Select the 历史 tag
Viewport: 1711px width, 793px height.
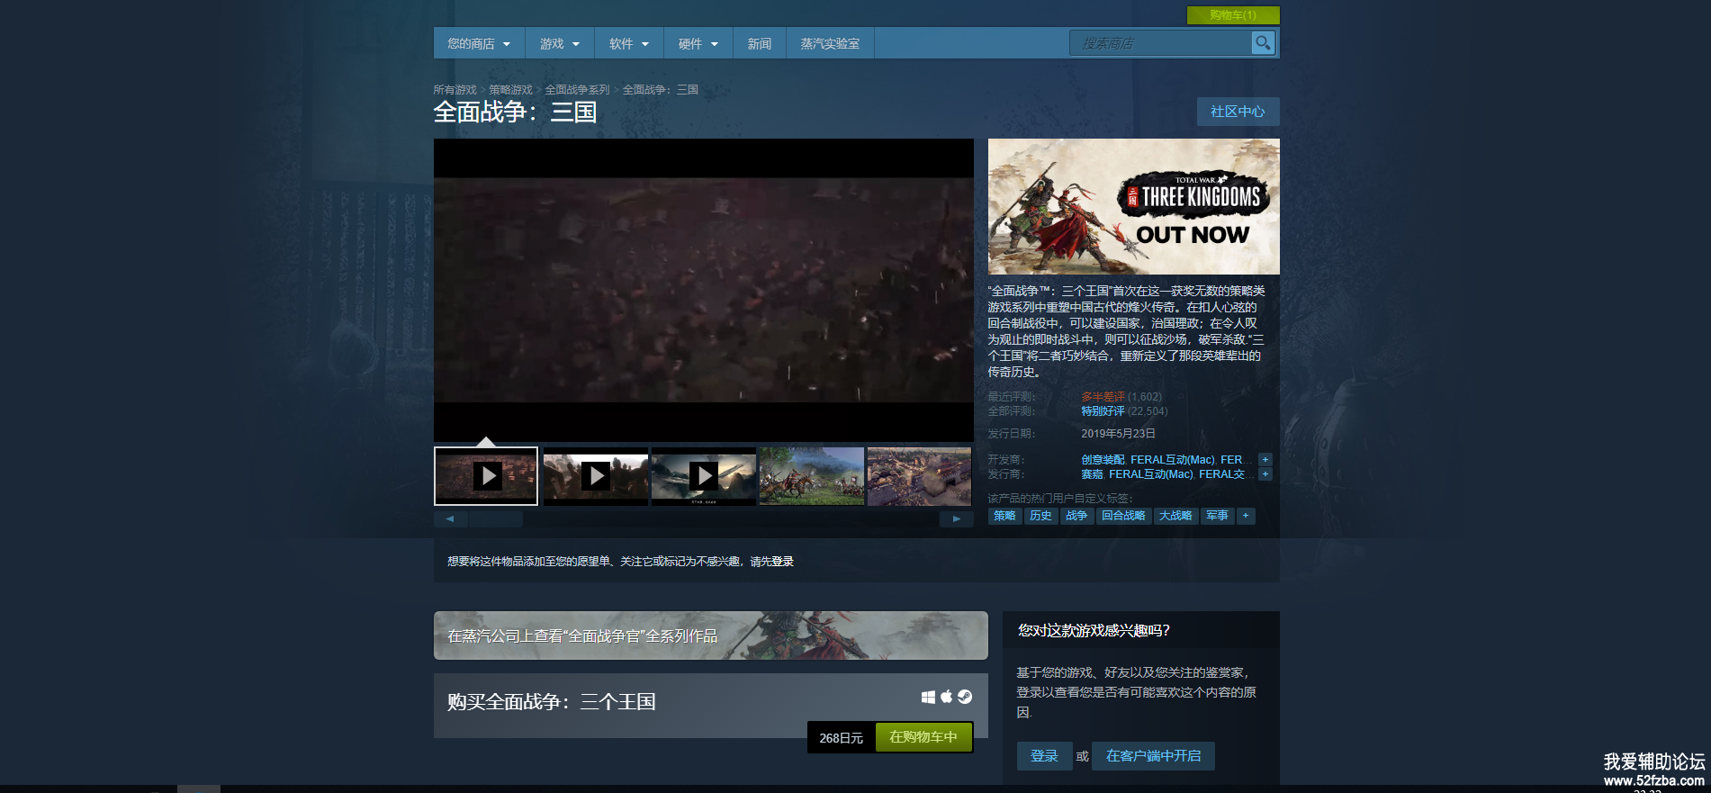[1040, 516]
